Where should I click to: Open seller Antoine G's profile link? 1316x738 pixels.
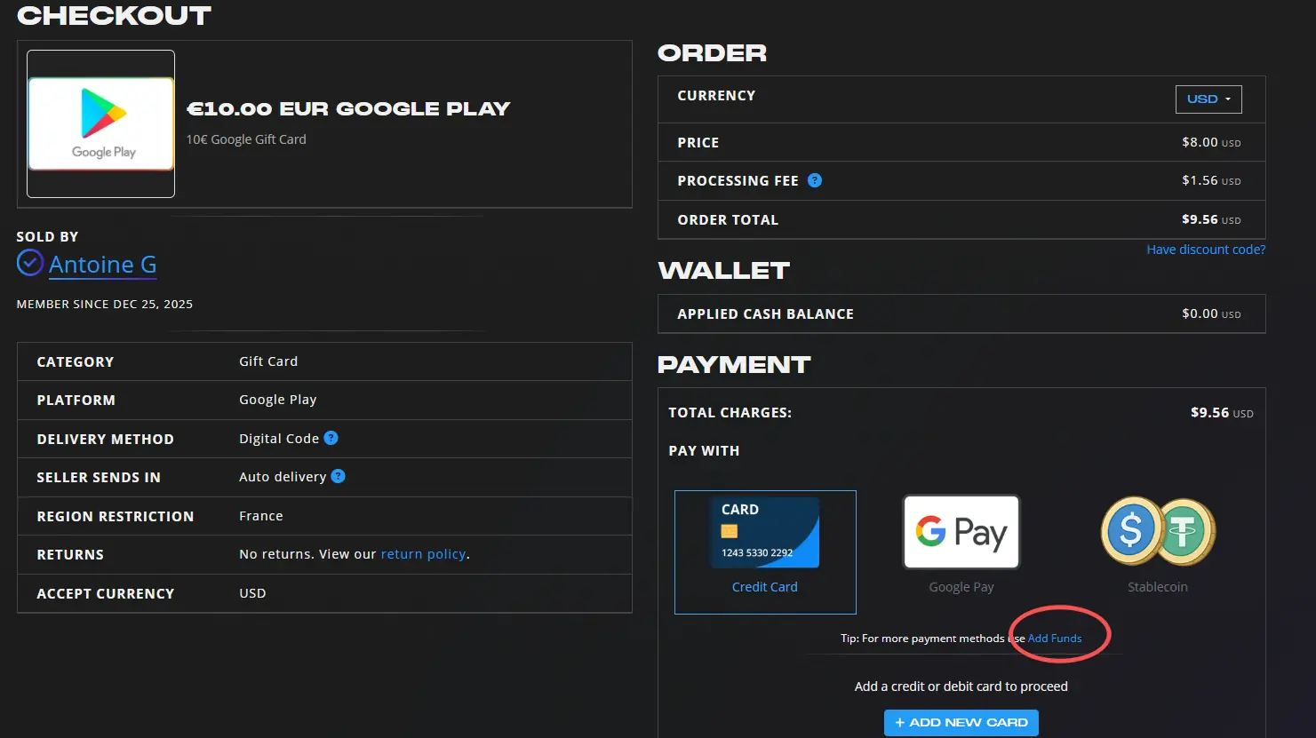pos(103,265)
